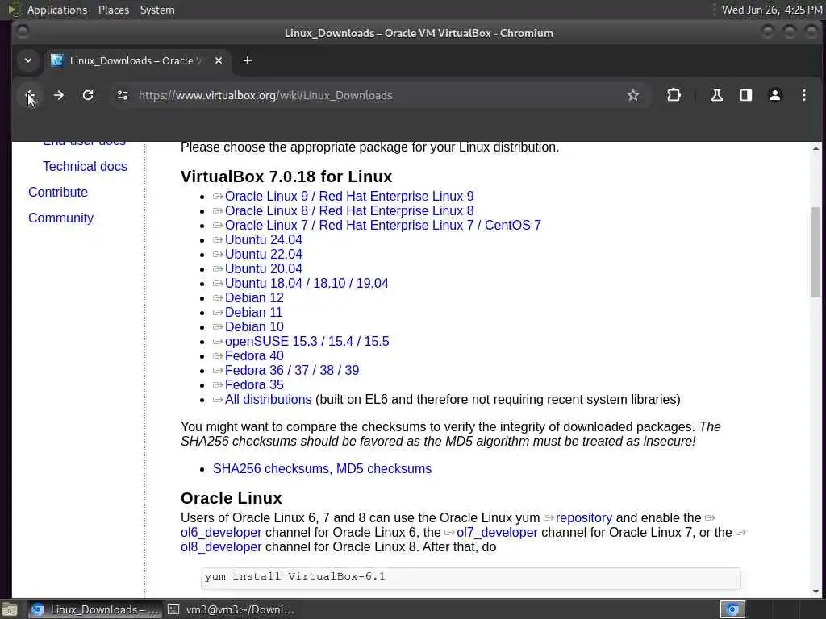
Task: Download the Debian 12 package
Action: click(x=254, y=298)
